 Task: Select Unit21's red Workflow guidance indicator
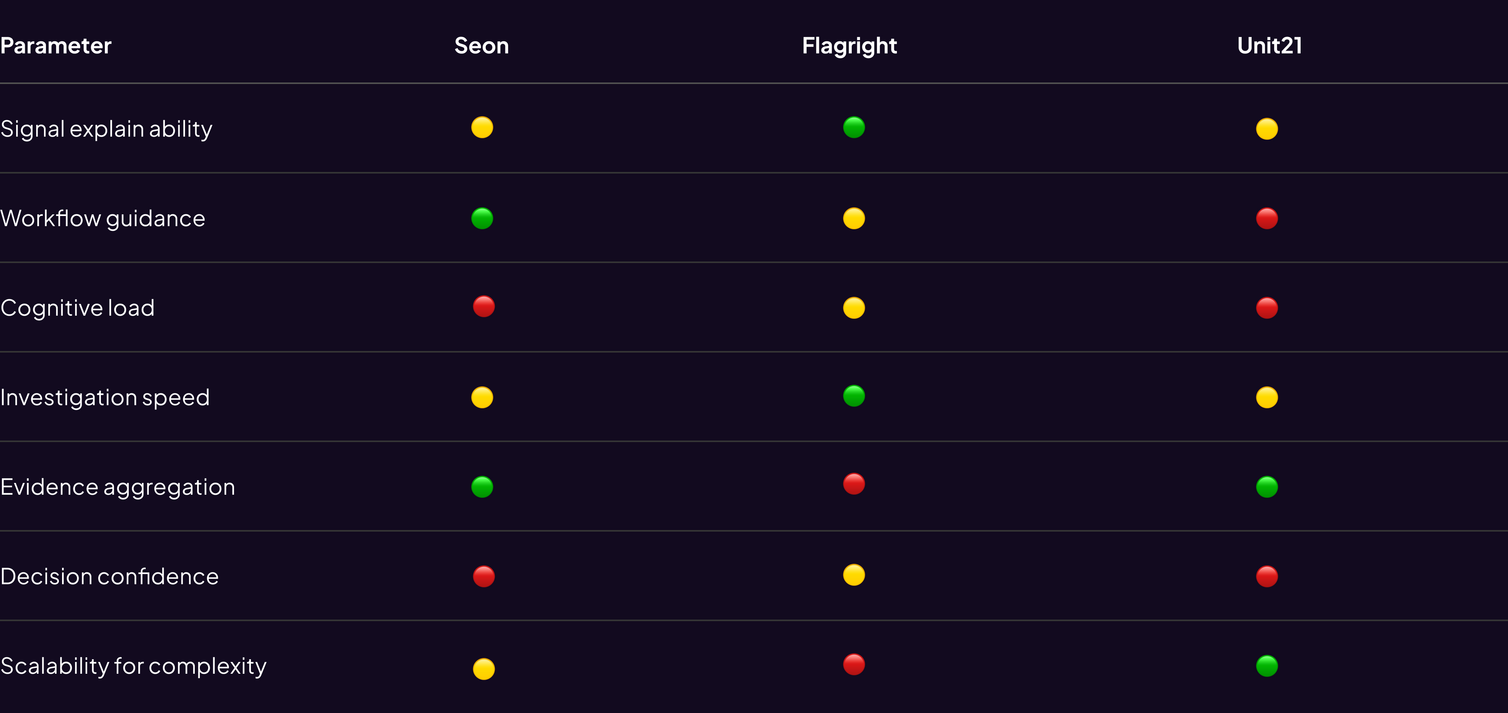click(x=1266, y=218)
